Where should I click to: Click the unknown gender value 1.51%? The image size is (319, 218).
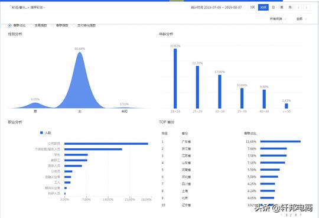point(124,104)
